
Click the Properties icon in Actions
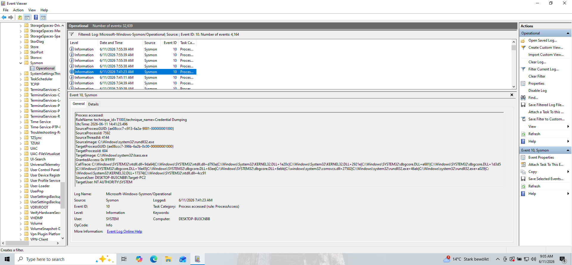(523, 83)
